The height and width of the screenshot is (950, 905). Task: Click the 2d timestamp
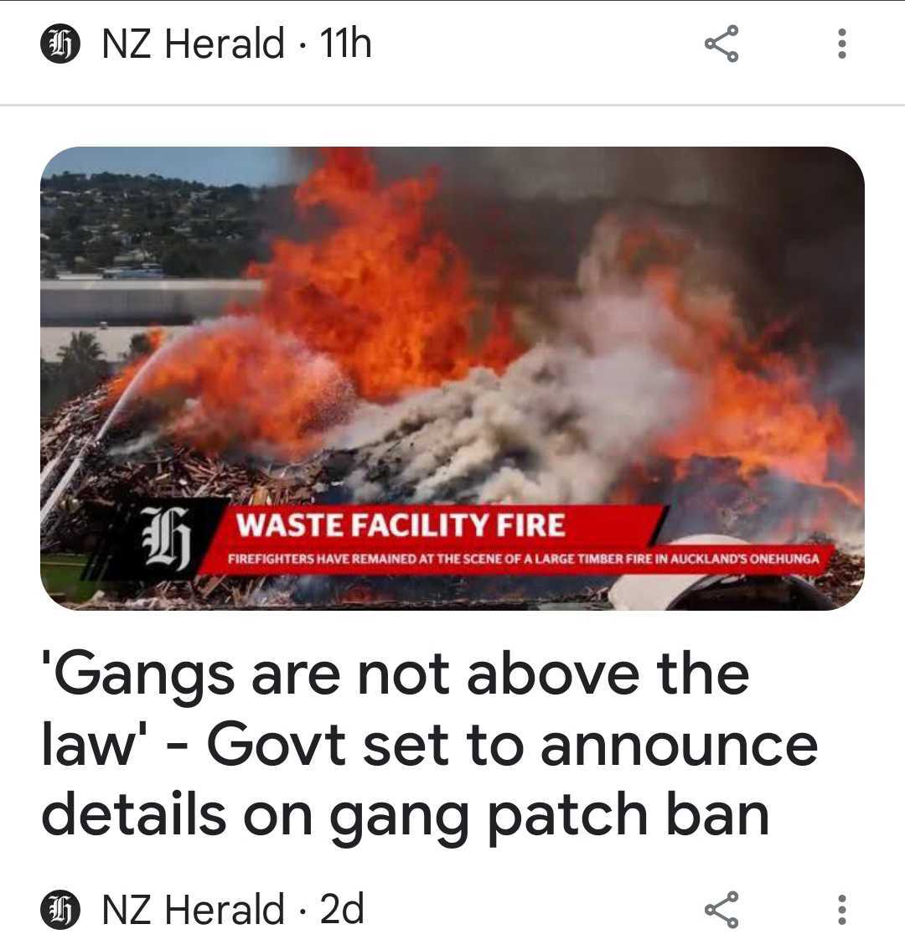tap(342, 910)
